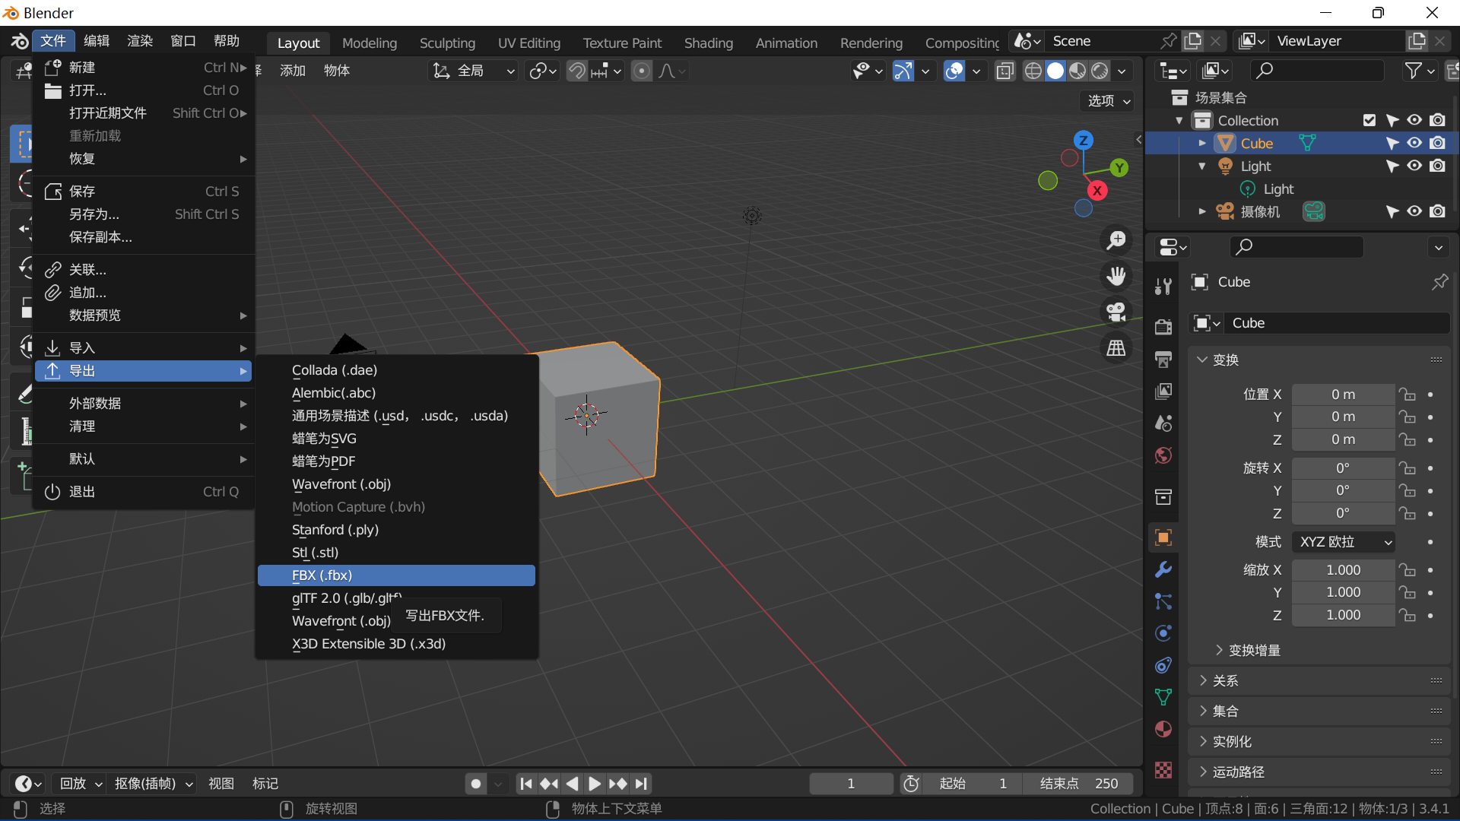Choose Stanford (.ply) export option

point(396,530)
